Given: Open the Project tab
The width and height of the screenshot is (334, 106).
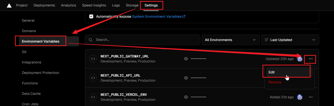Looking at the screenshot, I should [x=22, y=5].
